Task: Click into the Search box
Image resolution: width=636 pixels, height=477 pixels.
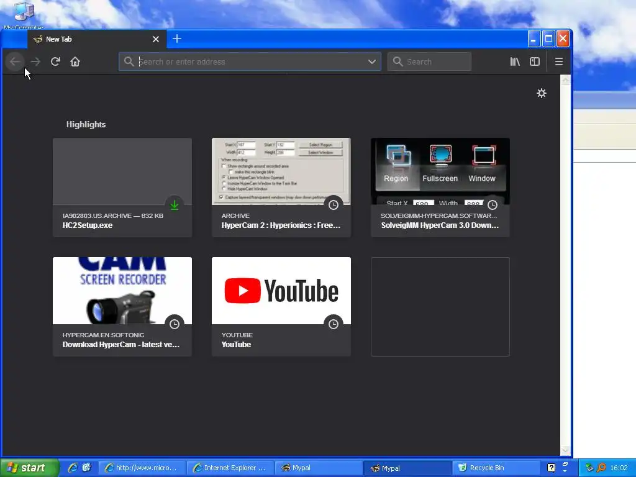Action: tap(429, 61)
